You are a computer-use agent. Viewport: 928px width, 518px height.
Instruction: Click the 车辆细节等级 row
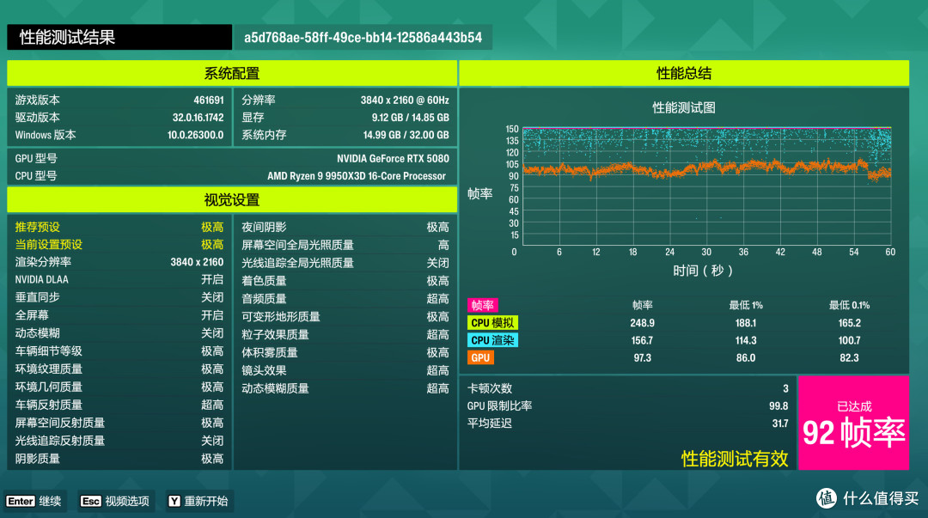tap(119, 351)
